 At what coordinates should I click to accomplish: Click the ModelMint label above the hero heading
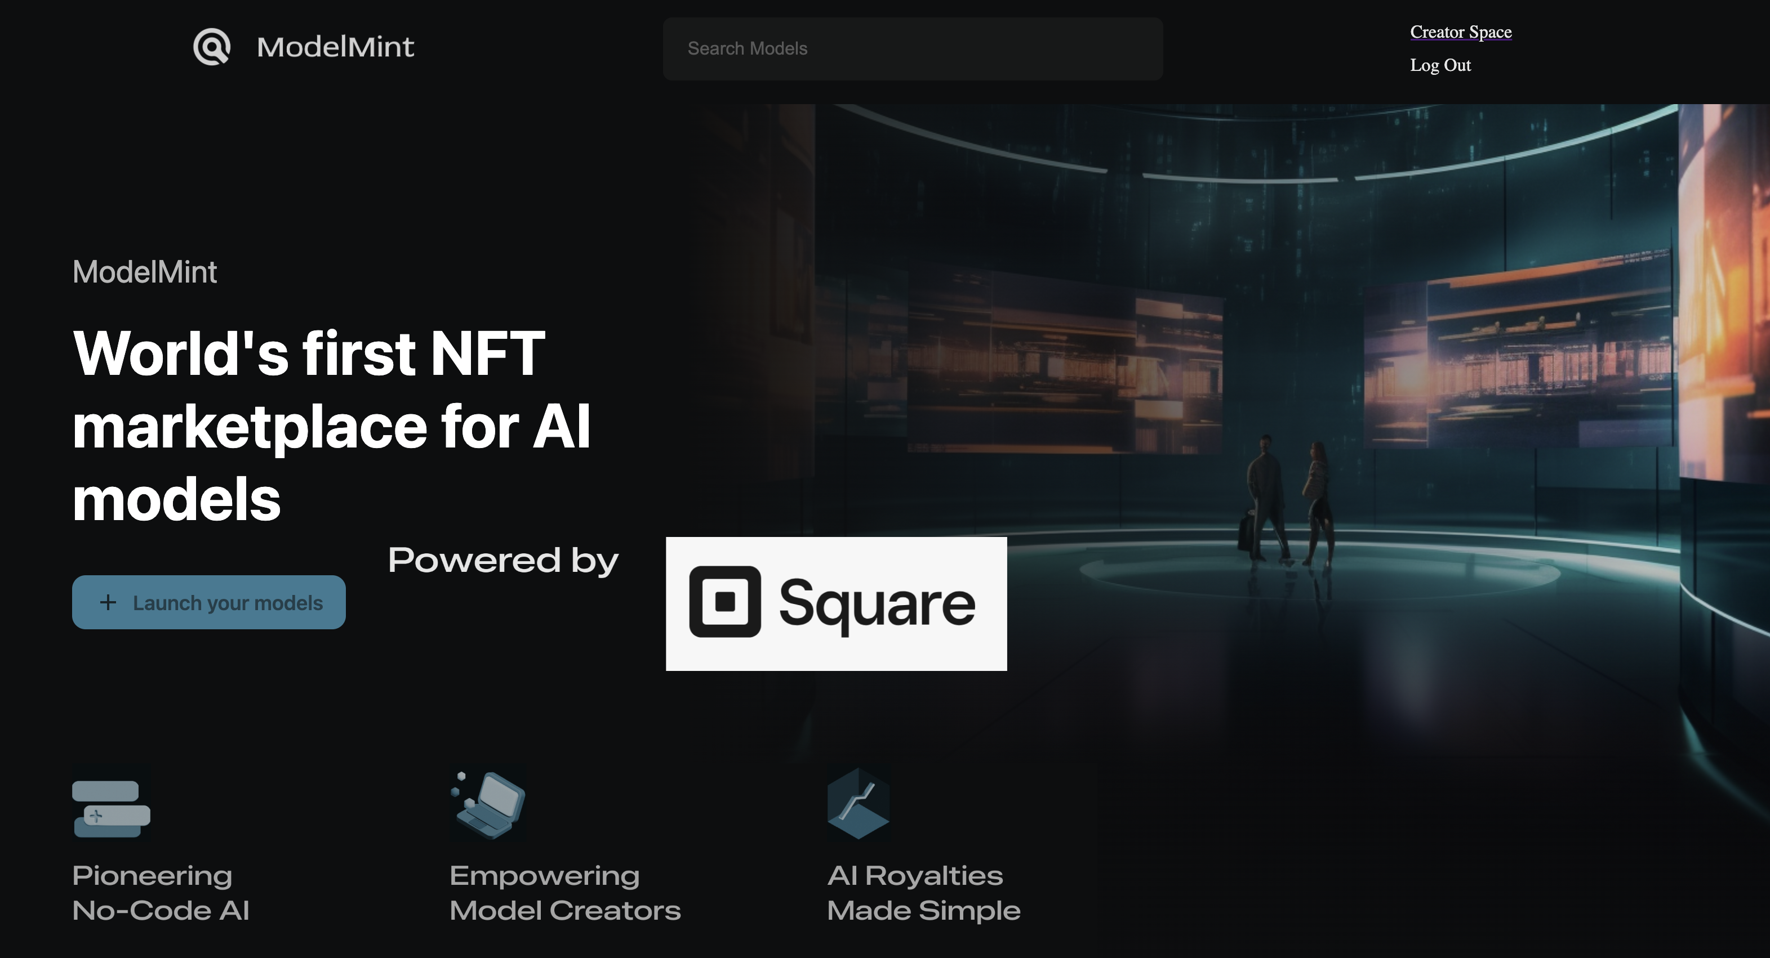click(x=144, y=272)
